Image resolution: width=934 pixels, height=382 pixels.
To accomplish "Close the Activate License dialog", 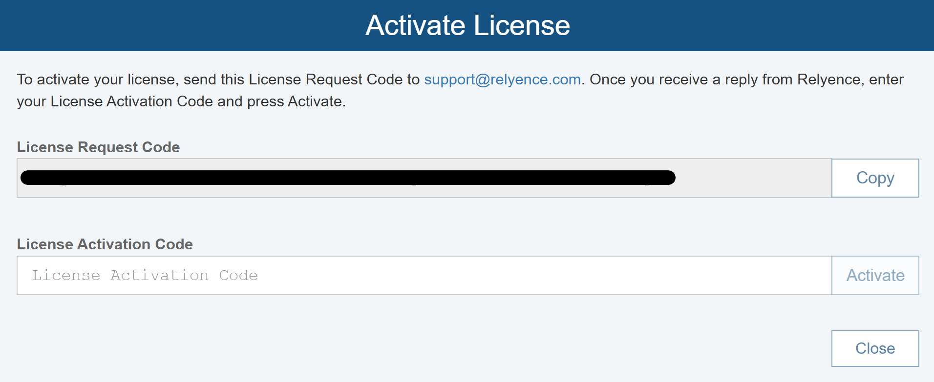I will tap(875, 348).
